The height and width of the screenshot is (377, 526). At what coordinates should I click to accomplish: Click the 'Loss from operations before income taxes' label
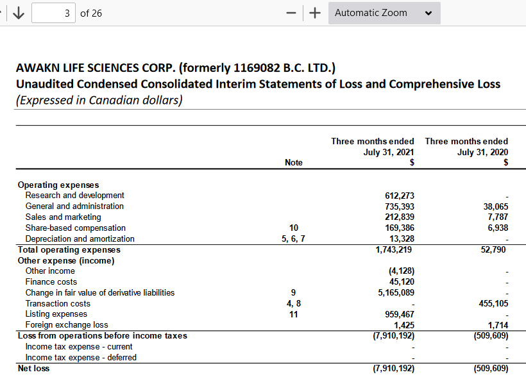(103, 336)
